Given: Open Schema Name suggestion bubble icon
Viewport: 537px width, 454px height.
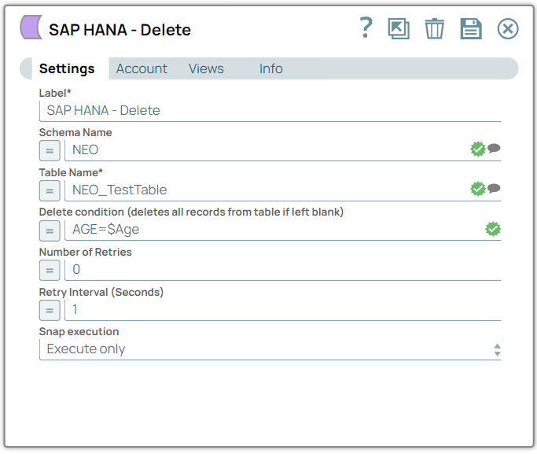Looking at the screenshot, I should [494, 149].
